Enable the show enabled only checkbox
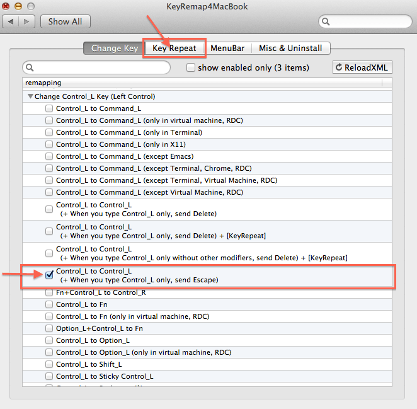 point(191,67)
